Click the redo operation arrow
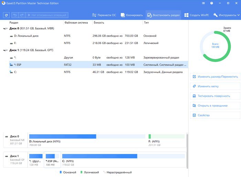Screen dimensions: 241x177 click(22, 15)
